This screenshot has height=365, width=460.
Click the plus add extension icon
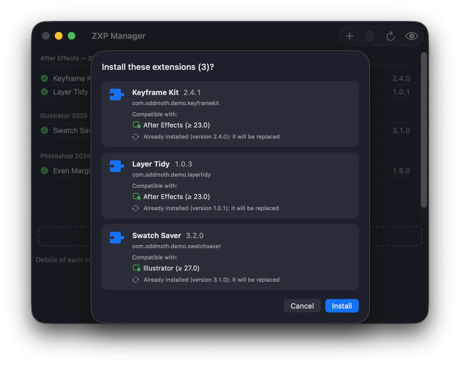click(350, 36)
